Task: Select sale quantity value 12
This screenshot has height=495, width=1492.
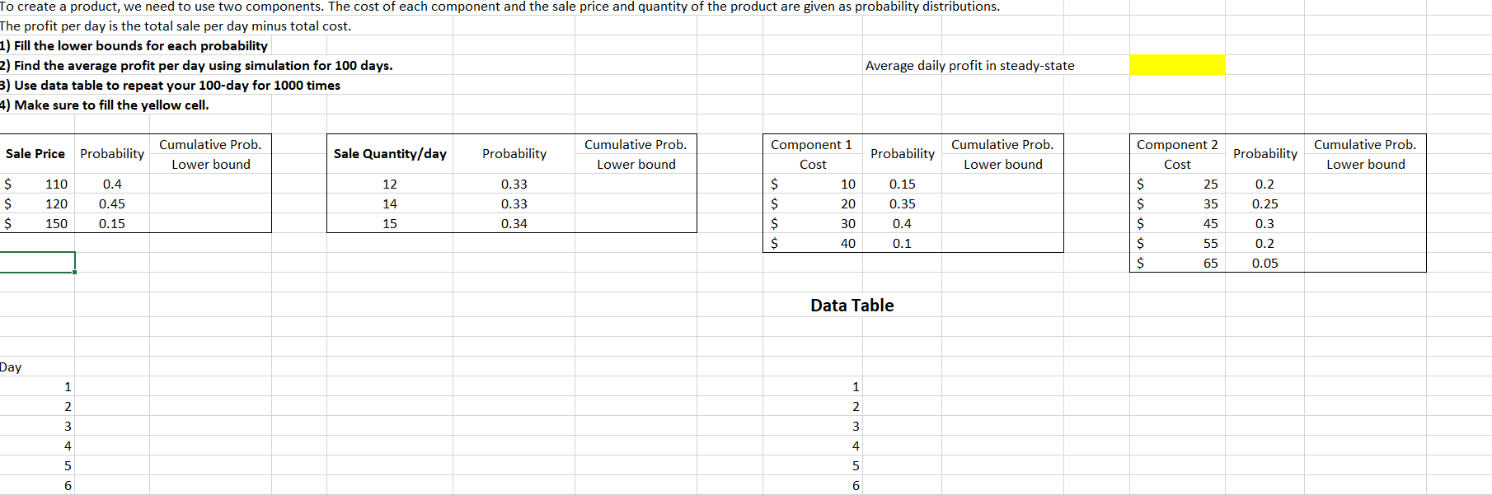Action: pos(390,184)
